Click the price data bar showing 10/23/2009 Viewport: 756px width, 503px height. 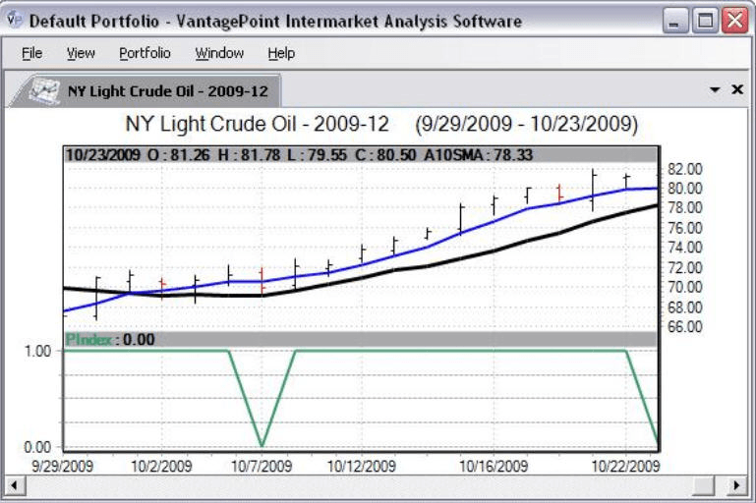pyautogui.click(x=360, y=153)
